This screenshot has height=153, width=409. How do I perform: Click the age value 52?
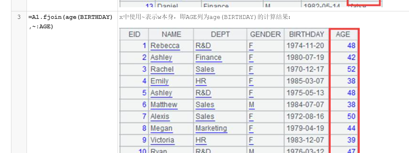351,69
